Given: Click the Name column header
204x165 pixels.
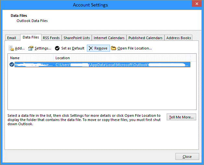Looking at the screenshot, I should [x=31, y=58].
